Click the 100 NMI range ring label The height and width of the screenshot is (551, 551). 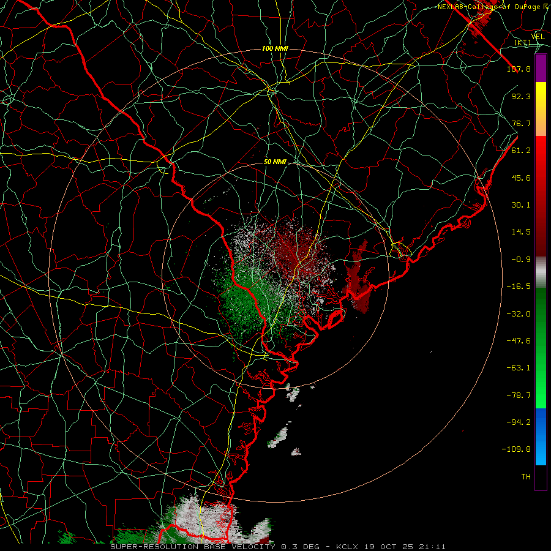click(275, 48)
